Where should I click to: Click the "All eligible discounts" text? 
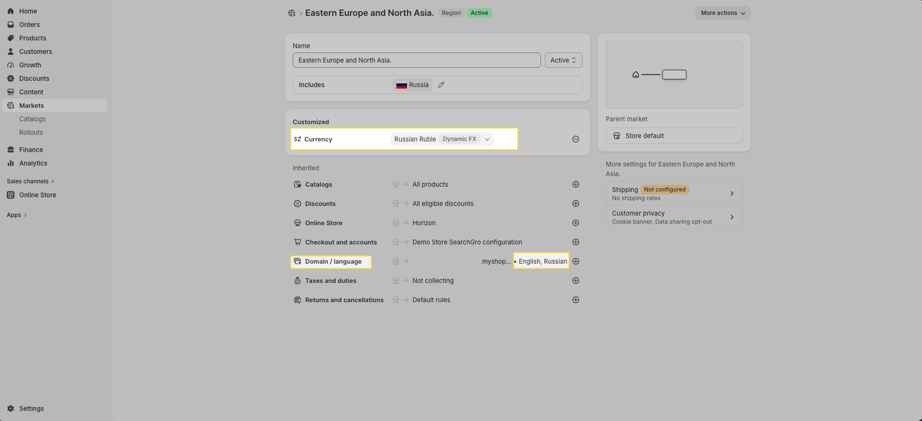pos(443,204)
